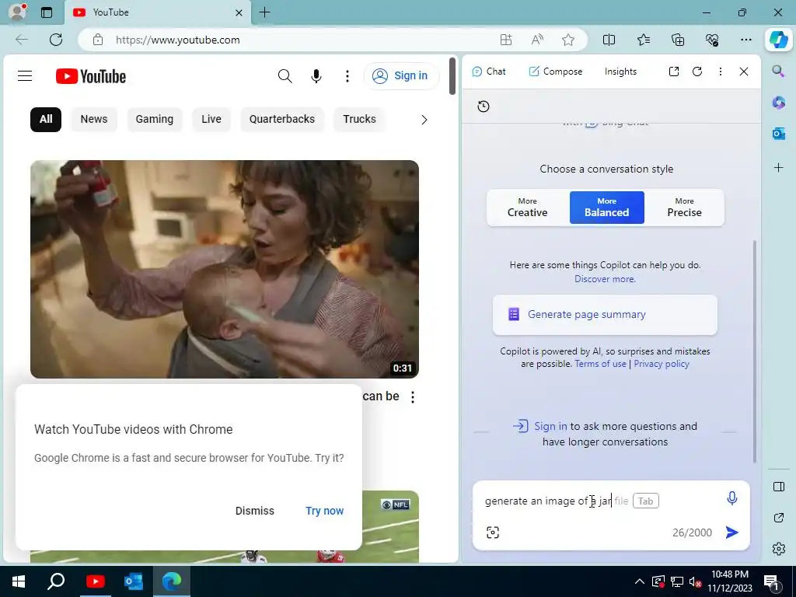Screen dimensions: 796x597
Task: Close the Copilot sidebar pane
Action: (x=744, y=72)
